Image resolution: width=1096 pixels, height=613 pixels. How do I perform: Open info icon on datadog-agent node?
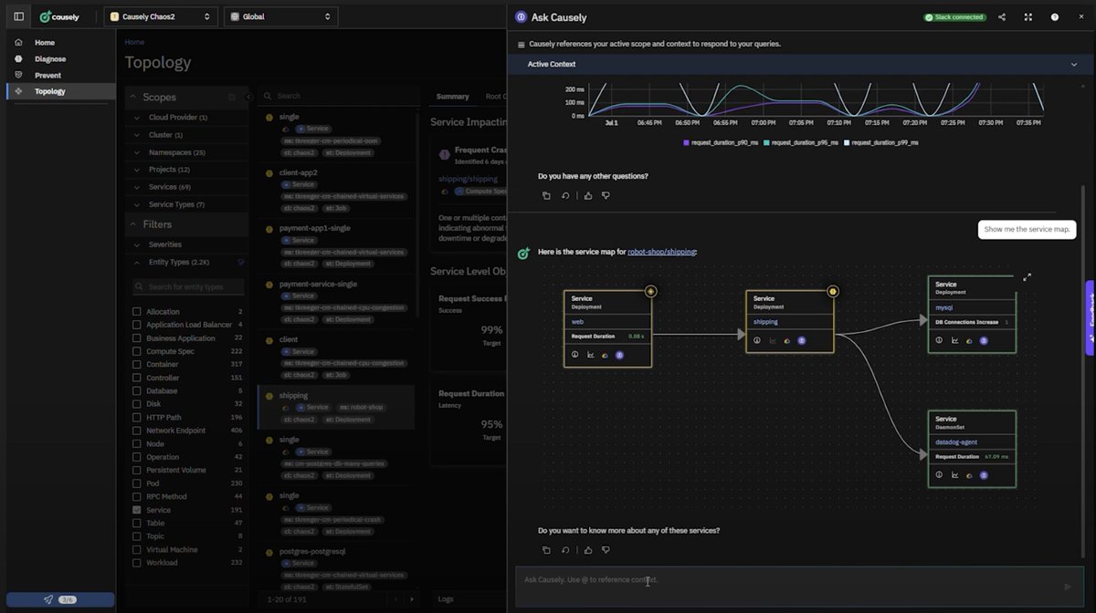tap(939, 474)
